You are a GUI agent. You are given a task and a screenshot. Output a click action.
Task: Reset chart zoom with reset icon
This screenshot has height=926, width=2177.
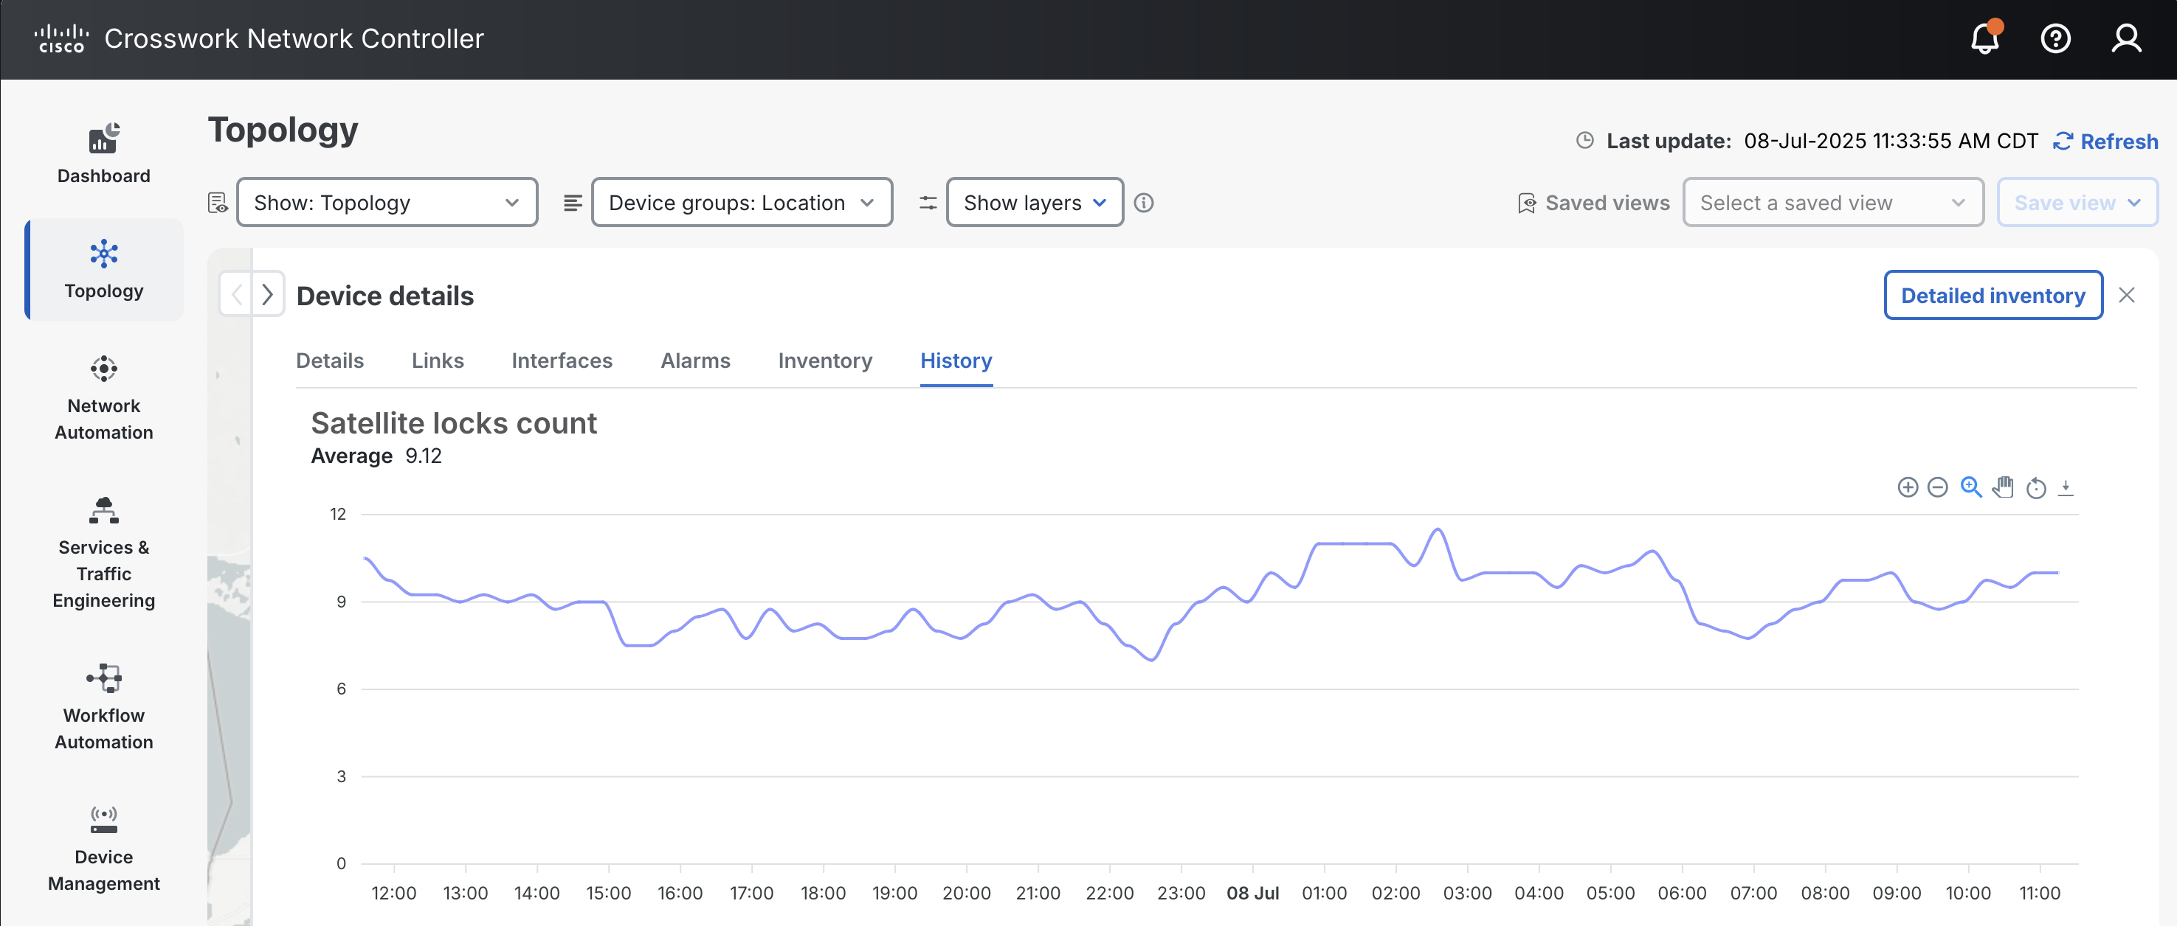point(2036,488)
